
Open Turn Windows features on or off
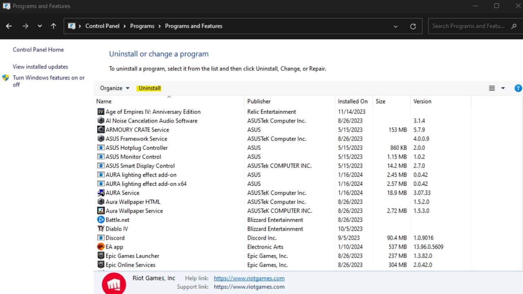49,81
